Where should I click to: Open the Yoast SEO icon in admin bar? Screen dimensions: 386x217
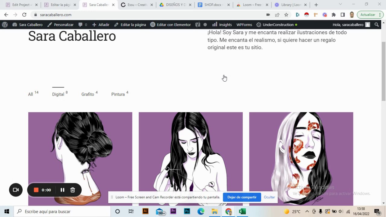click(x=198, y=25)
